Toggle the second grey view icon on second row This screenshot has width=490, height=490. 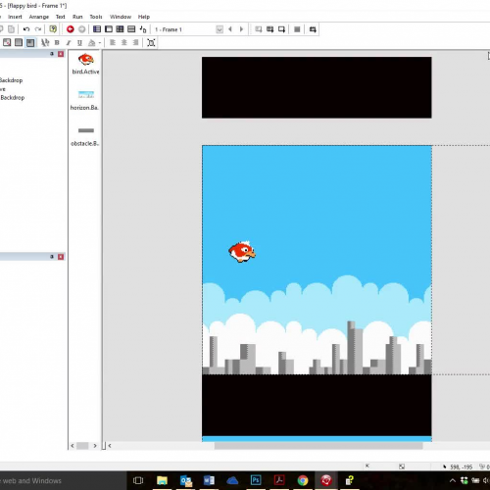tap(19, 42)
